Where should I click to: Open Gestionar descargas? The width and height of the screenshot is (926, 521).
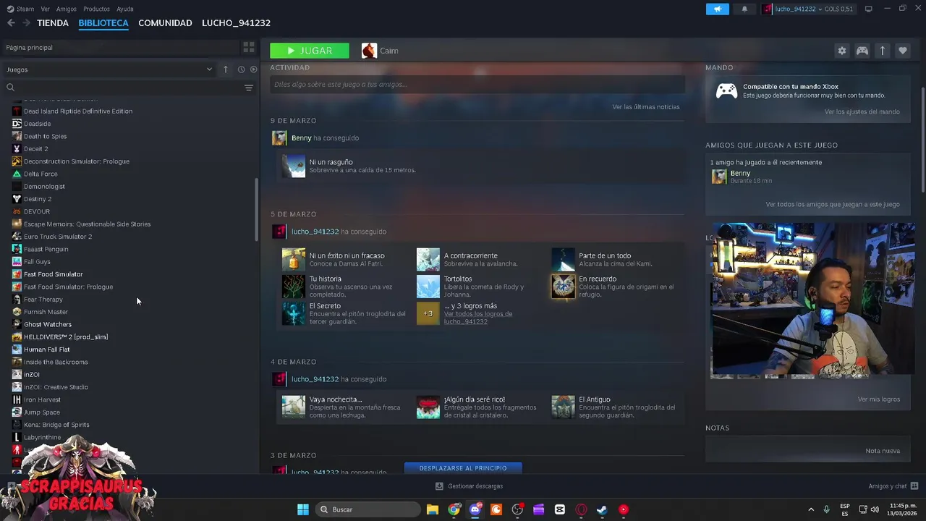(x=469, y=486)
